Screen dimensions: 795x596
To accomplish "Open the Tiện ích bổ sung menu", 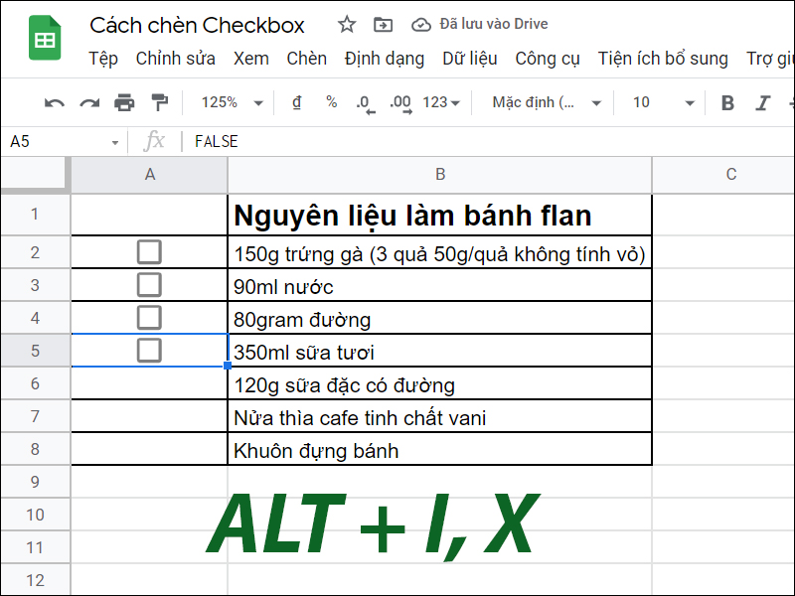I will tap(663, 59).
